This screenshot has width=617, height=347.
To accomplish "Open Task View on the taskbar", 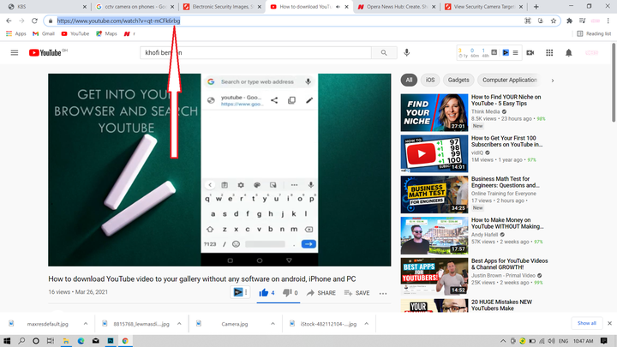I will coord(51,341).
